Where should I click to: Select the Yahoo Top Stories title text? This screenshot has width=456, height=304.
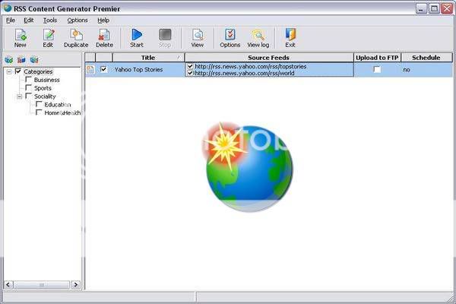(139, 69)
